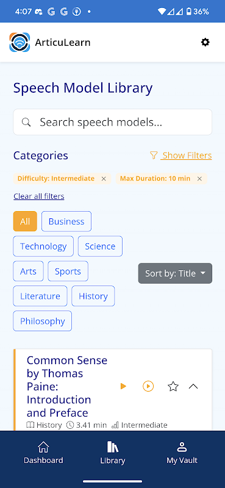225x488 pixels.
Task: Remove the Max Duration: 10 min filter
Action: point(199,179)
